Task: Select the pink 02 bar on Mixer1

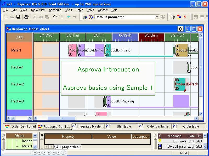Action: (x=72, y=50)
